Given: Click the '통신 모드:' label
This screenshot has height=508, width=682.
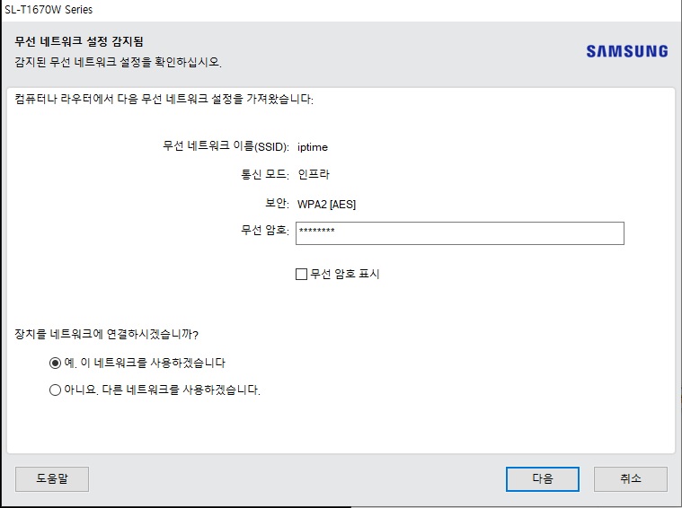Looking at the screenshot, I should [265, 174].
